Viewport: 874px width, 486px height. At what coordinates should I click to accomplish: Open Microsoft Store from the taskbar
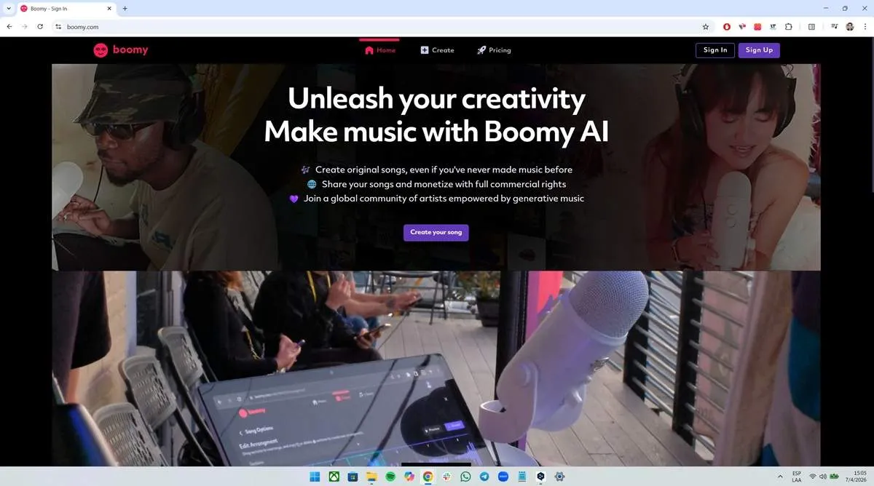pos(353,477)
